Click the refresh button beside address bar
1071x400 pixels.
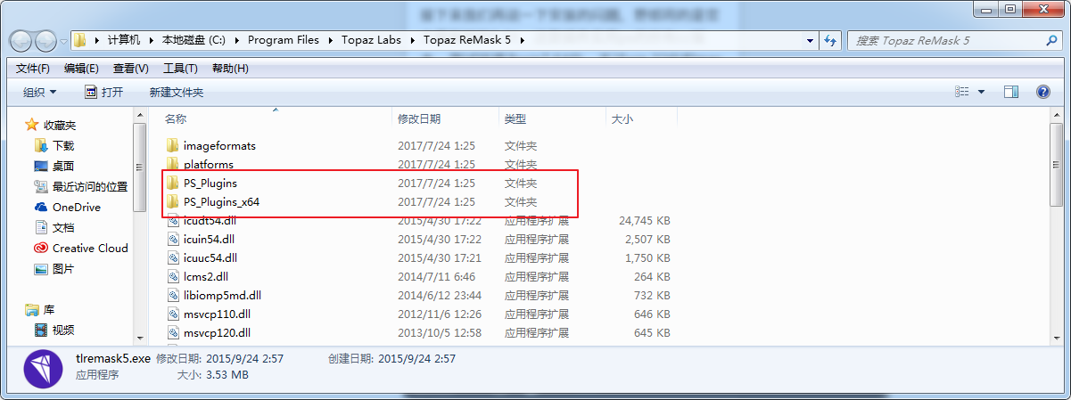830,40
